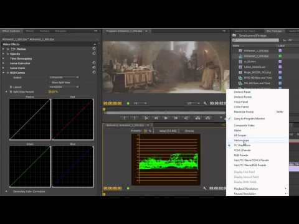Collapse the RGB Curves effect
Screen dimensions: 299x224
(x=3, y=73)
